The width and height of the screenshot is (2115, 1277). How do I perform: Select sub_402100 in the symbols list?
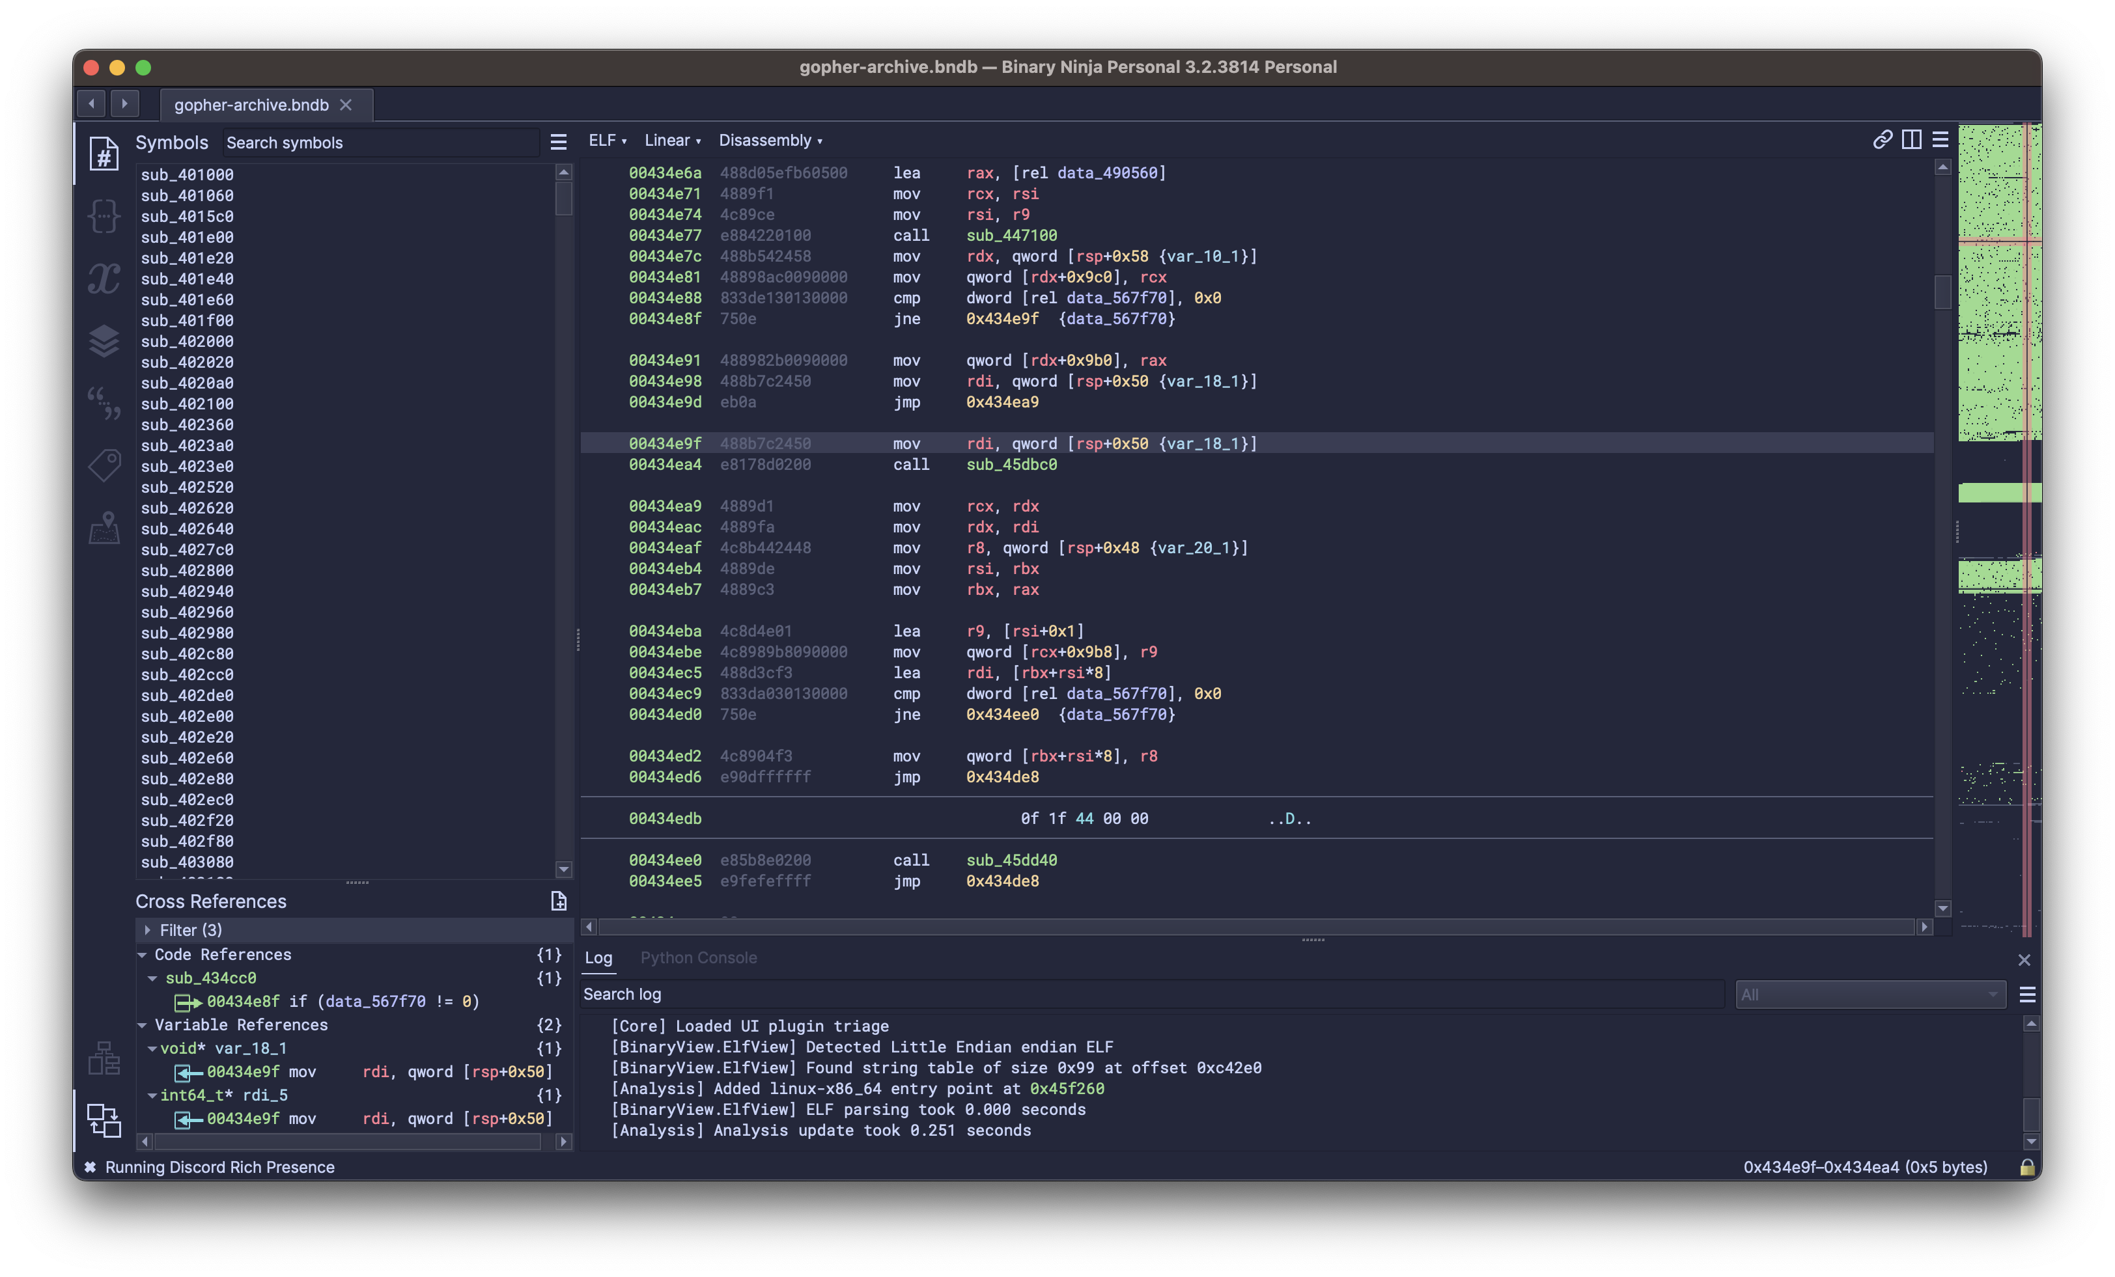click(x=187, y=404)
